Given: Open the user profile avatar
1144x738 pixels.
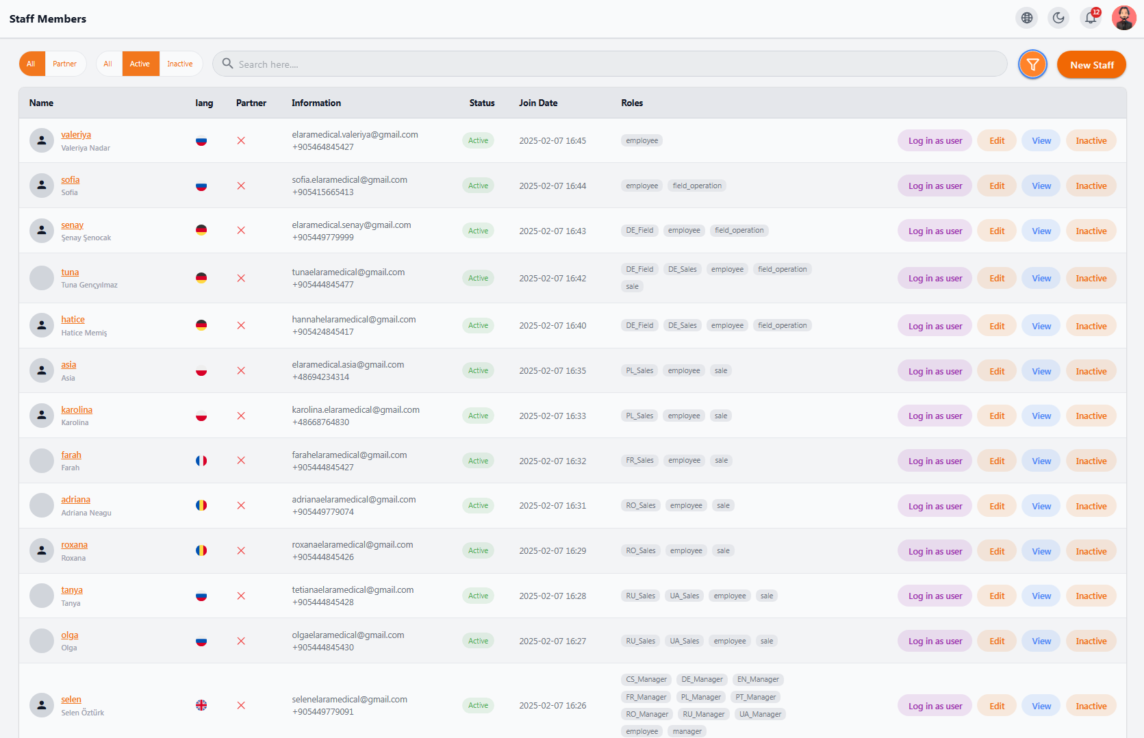Looking at the screenshot, I should pyautogui.click(x=1123, y=18).
